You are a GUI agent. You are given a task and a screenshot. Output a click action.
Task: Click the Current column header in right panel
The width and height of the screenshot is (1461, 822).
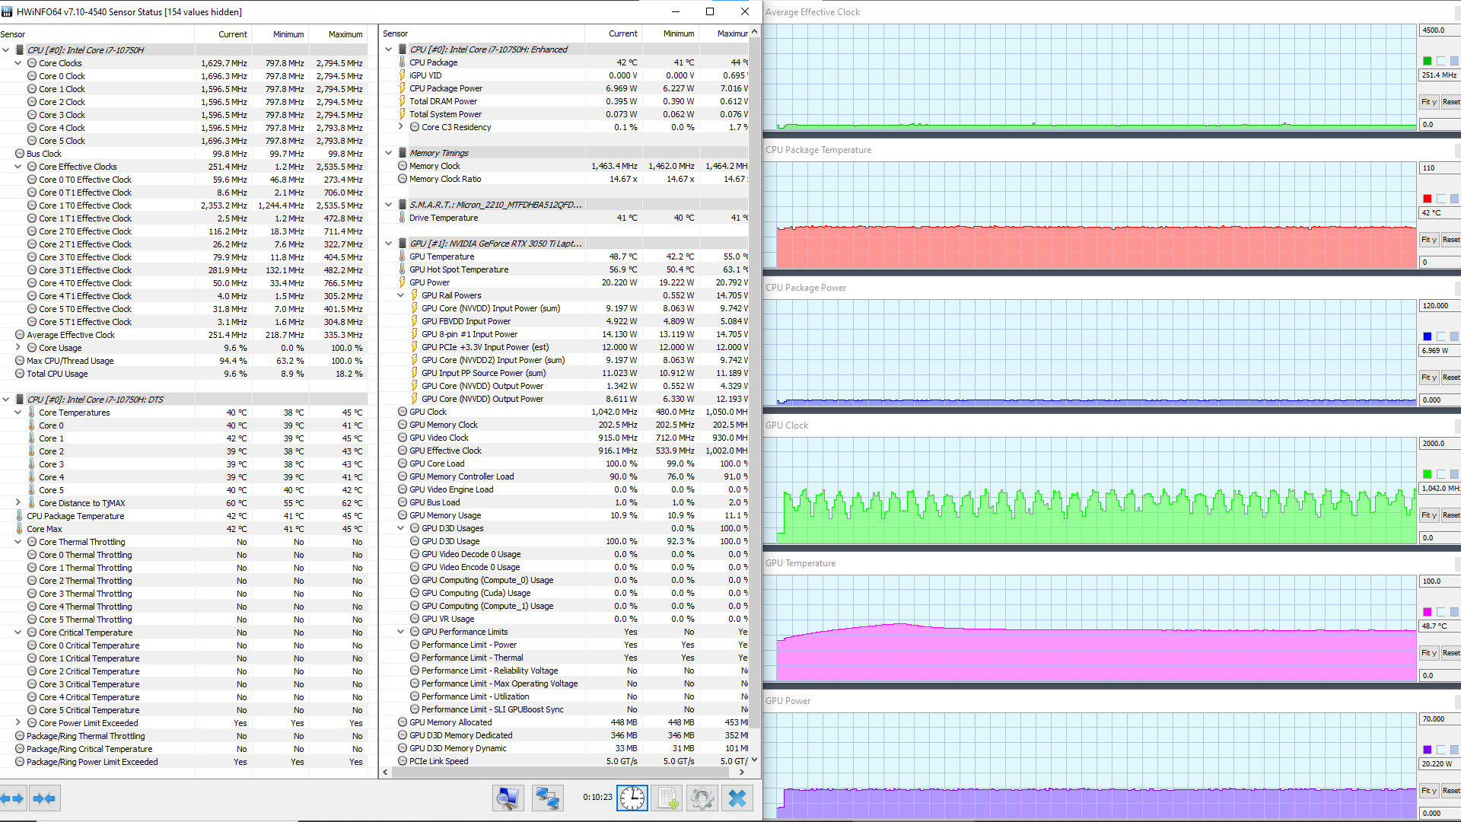pyautogui.click(x=622, y=33)
